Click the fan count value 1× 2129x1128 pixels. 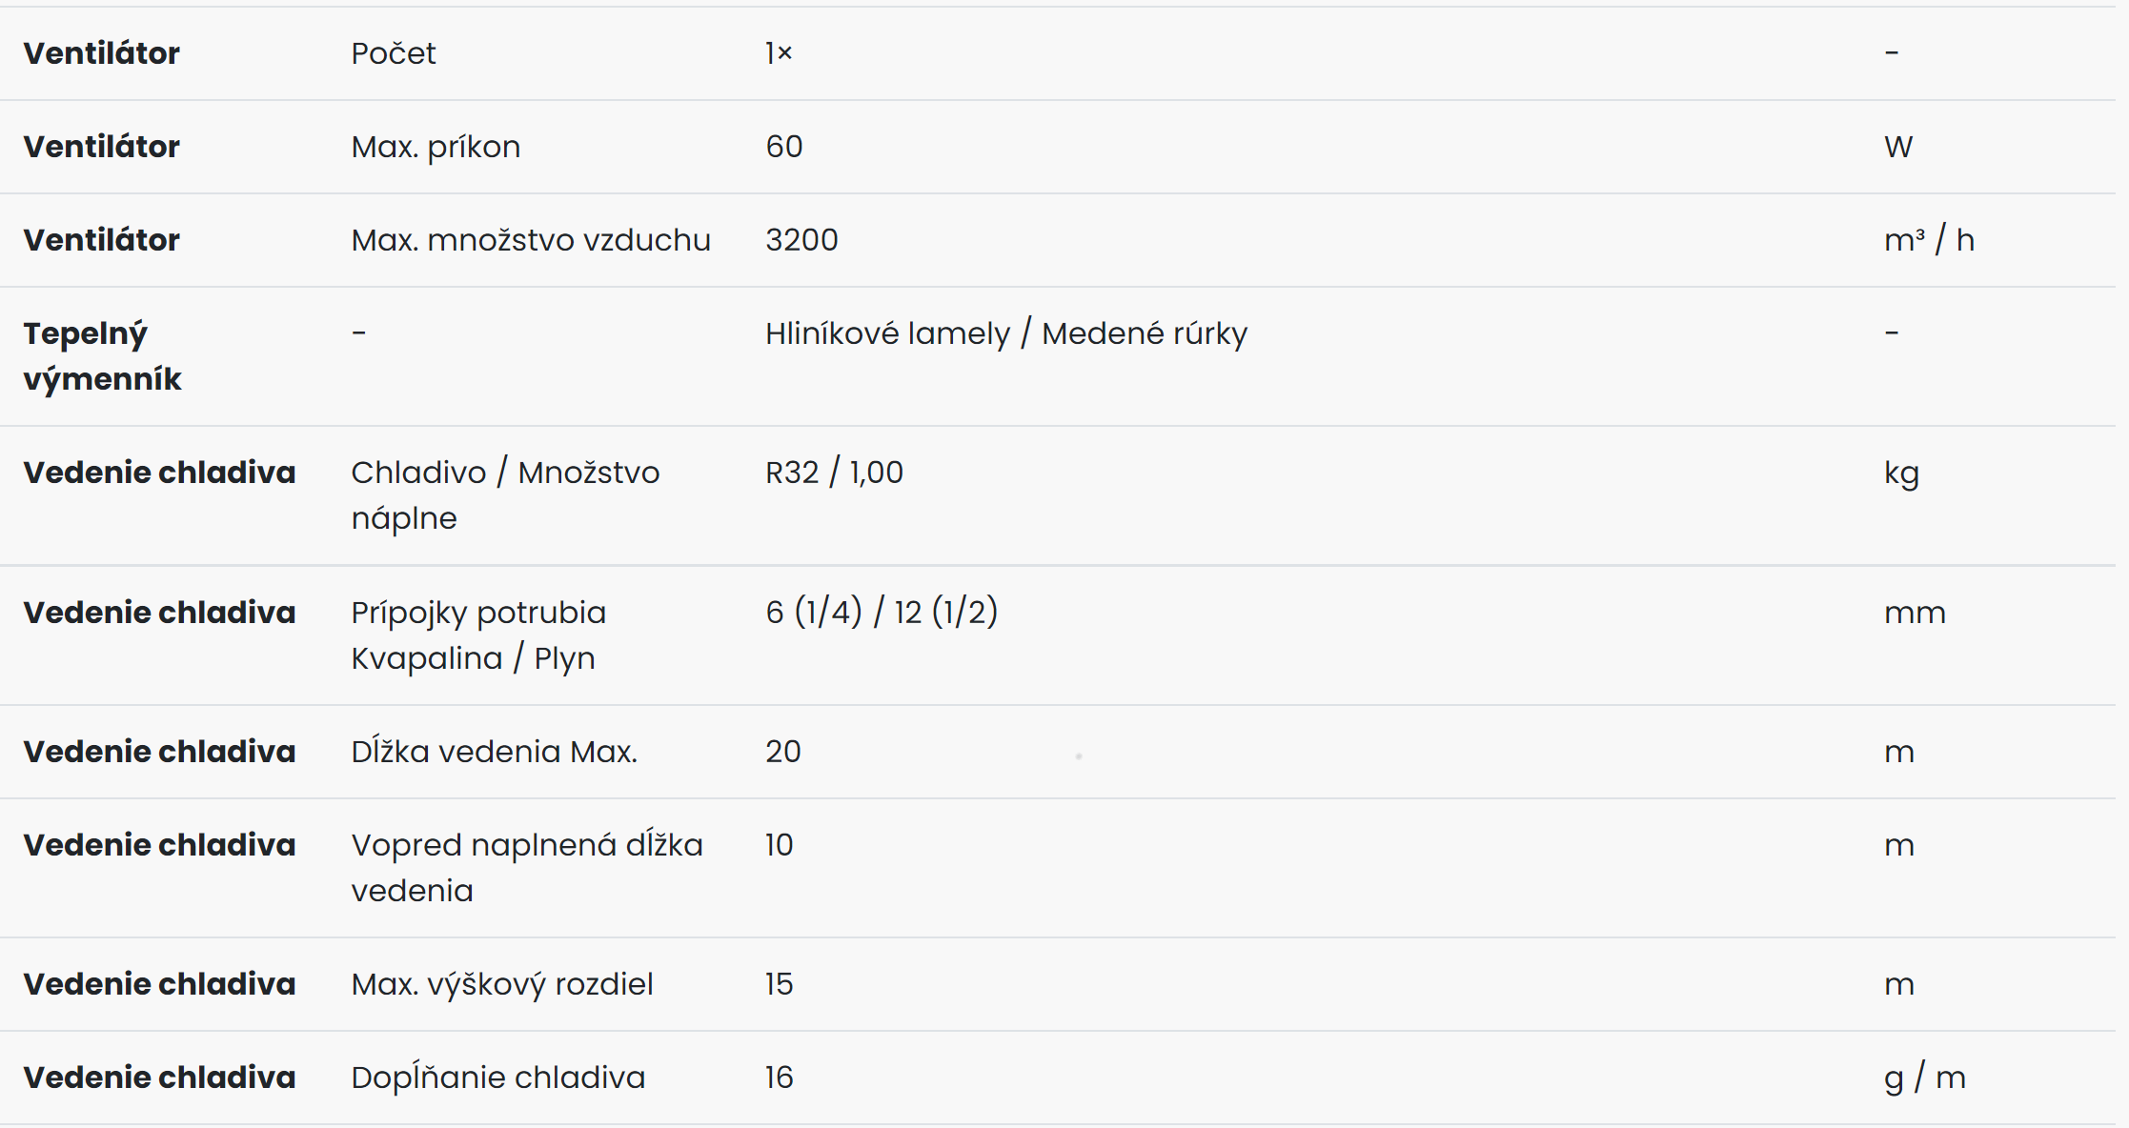pyautogui.click(x=779, y=53)
